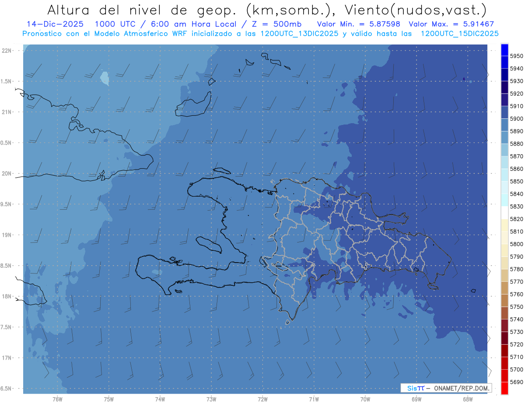Screen dimensions: 525x405
Task: Click the 'Valor Min. = 5.87598' value
Action: coord(360,24)
